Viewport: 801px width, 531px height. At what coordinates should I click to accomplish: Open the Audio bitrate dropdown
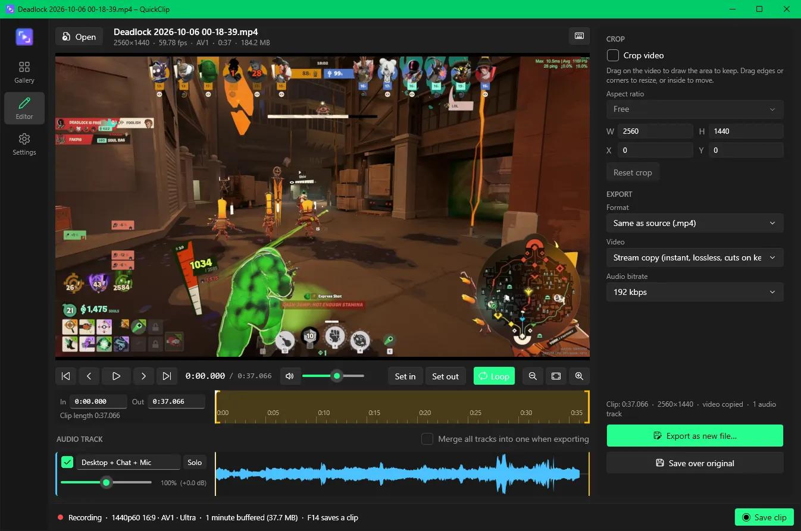point(694,292)
